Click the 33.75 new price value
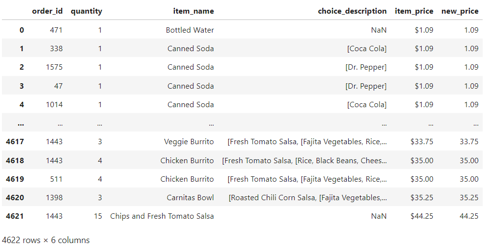 469,142
